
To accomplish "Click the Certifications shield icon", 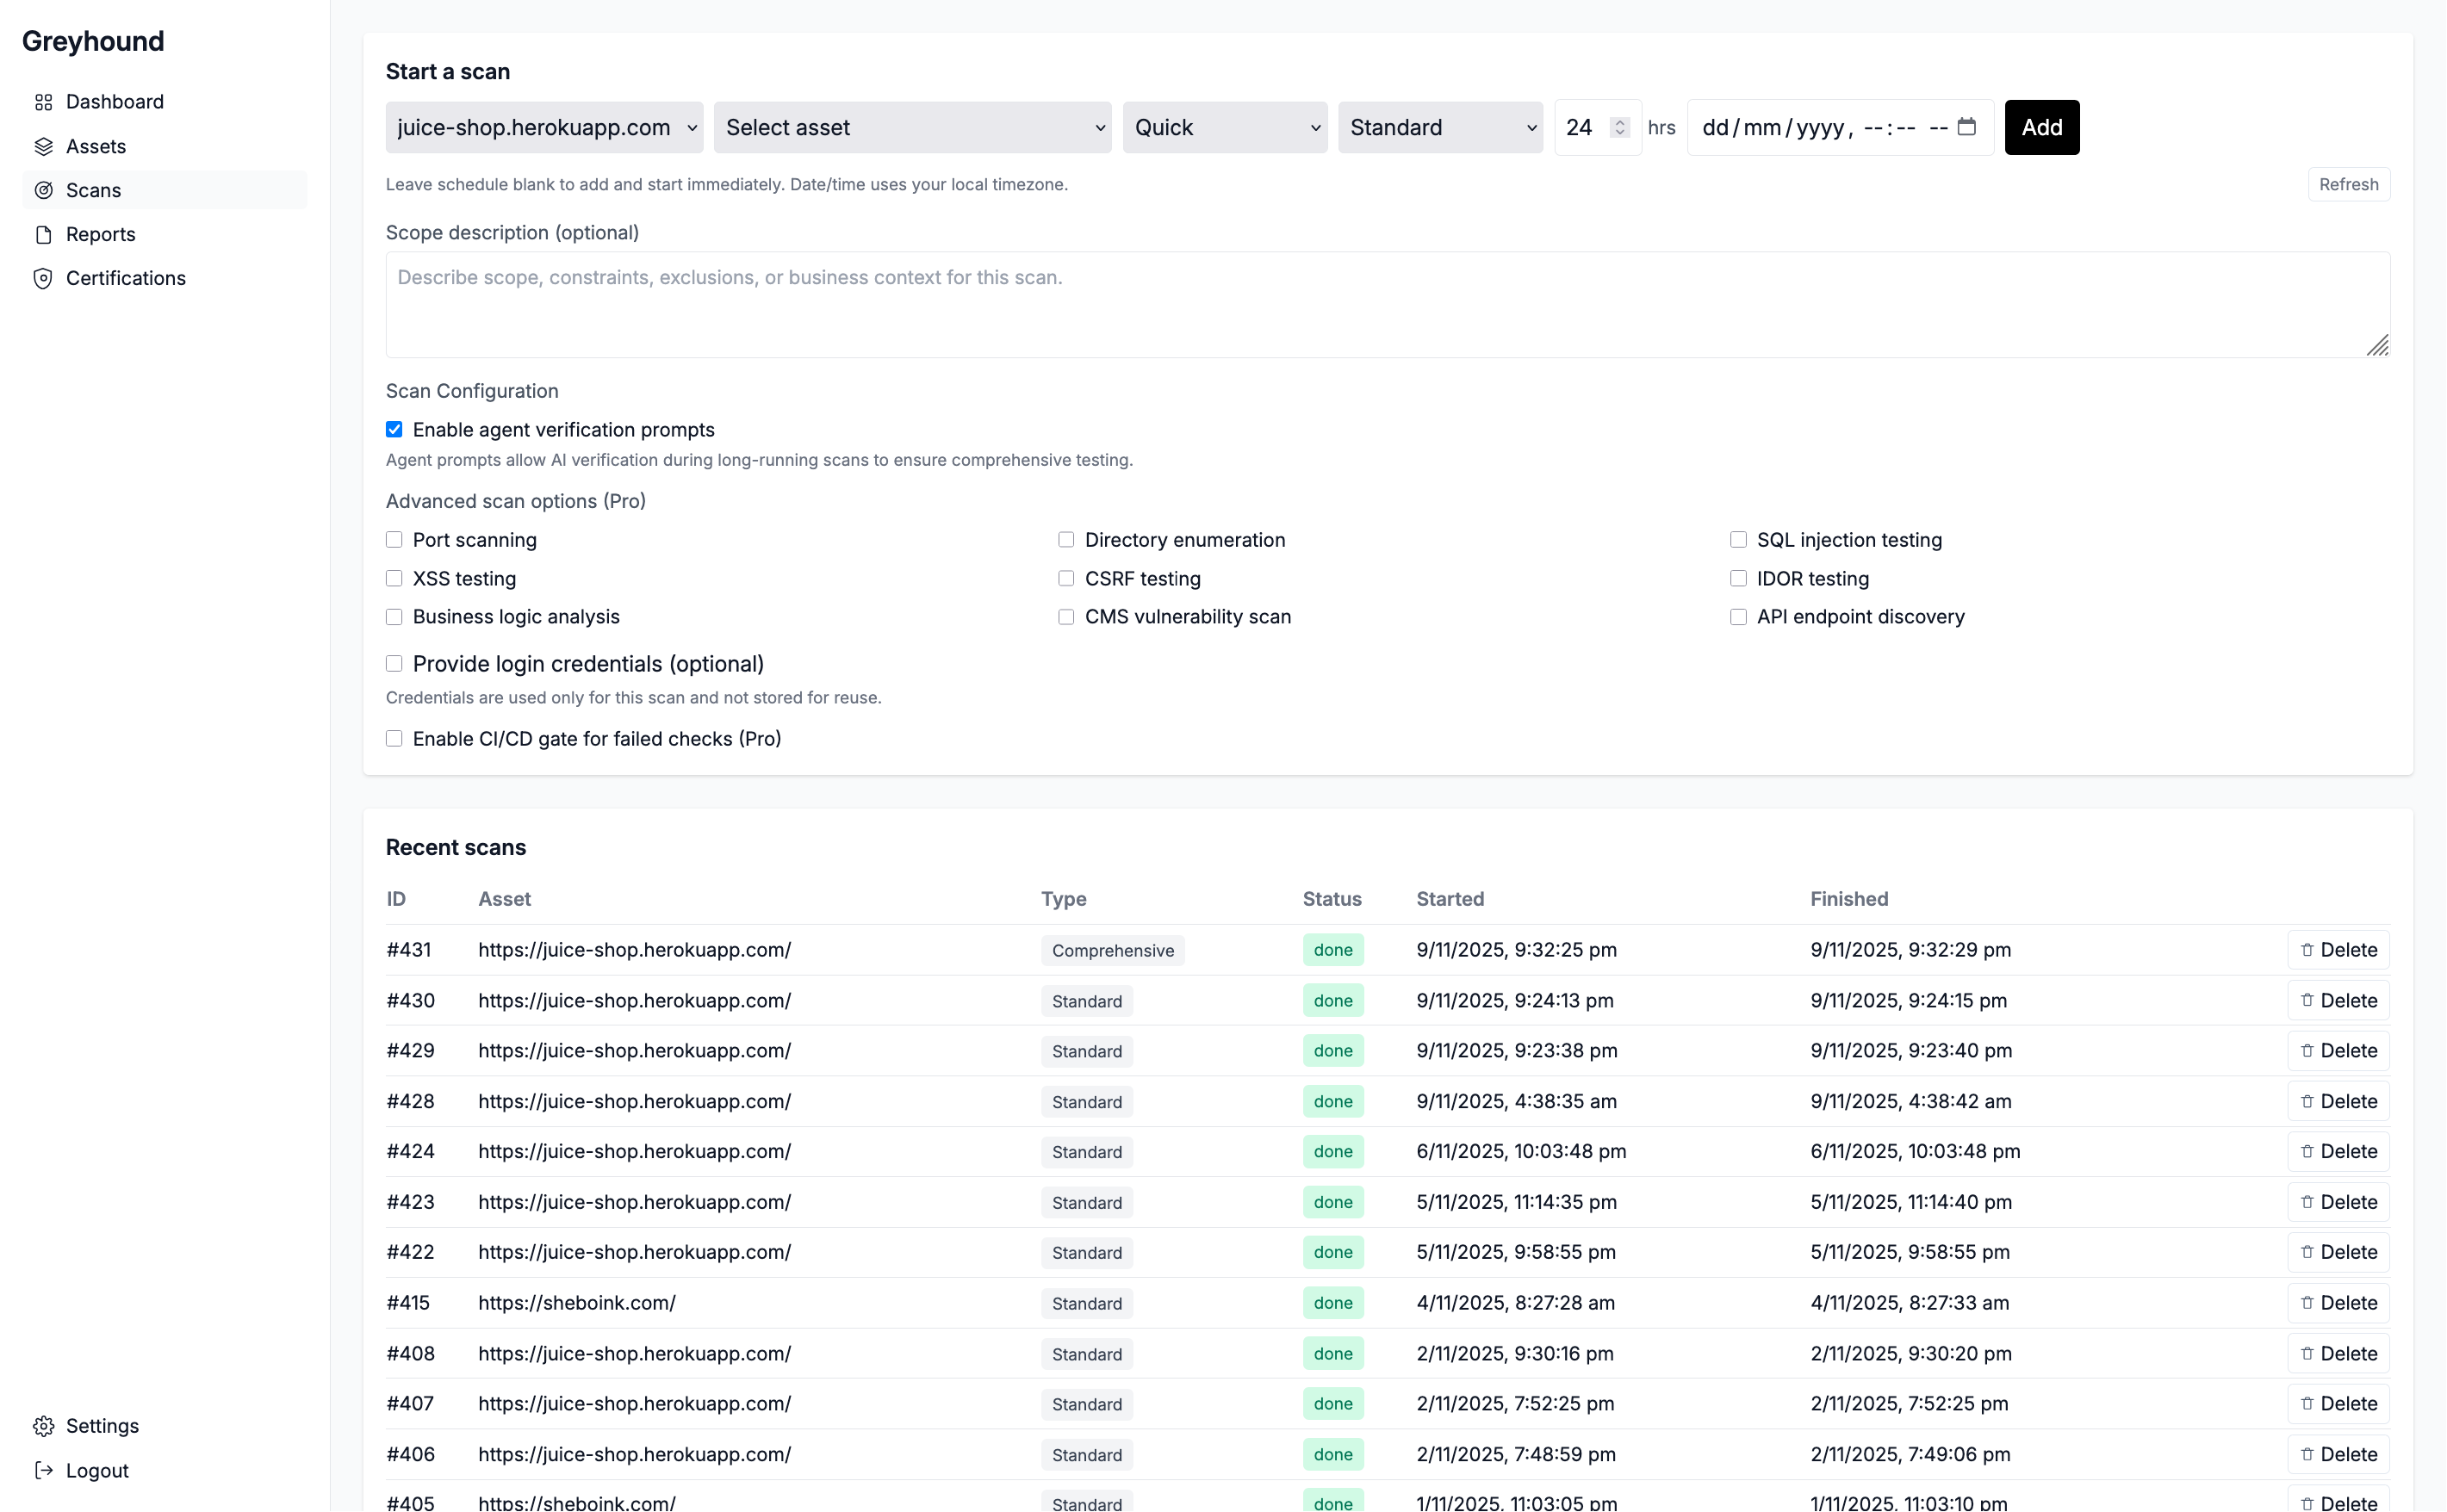I will coord(43,278).
